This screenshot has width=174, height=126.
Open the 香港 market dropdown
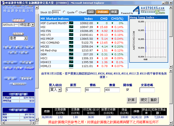click(26, 38)
